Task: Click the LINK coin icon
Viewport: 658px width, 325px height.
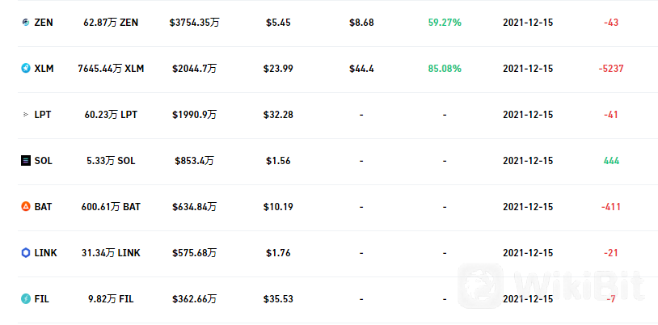Action: [26, 253]
